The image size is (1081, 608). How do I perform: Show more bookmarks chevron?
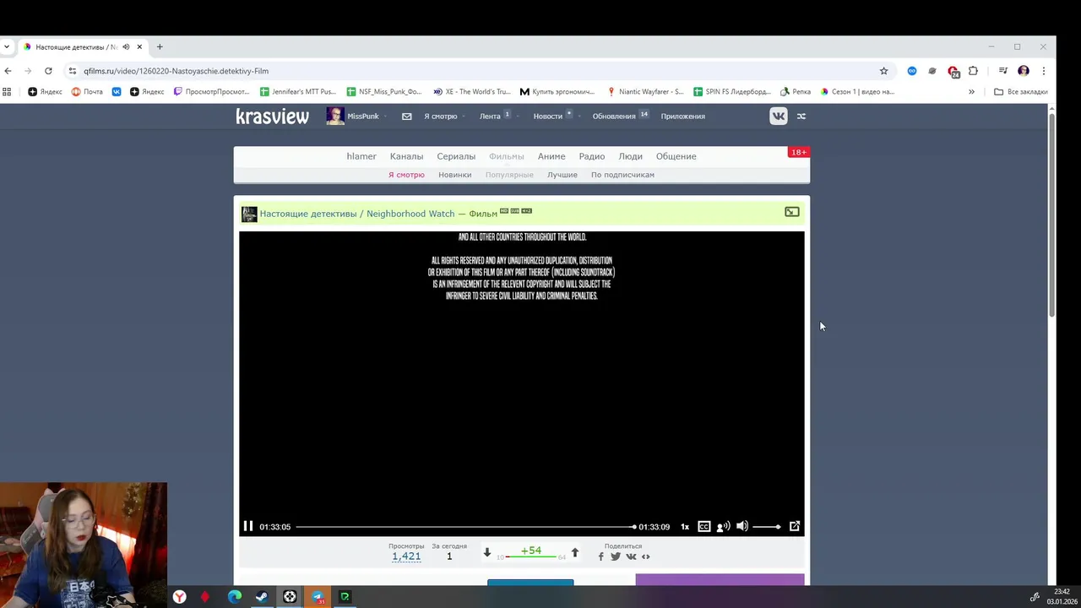click(971, 91)
